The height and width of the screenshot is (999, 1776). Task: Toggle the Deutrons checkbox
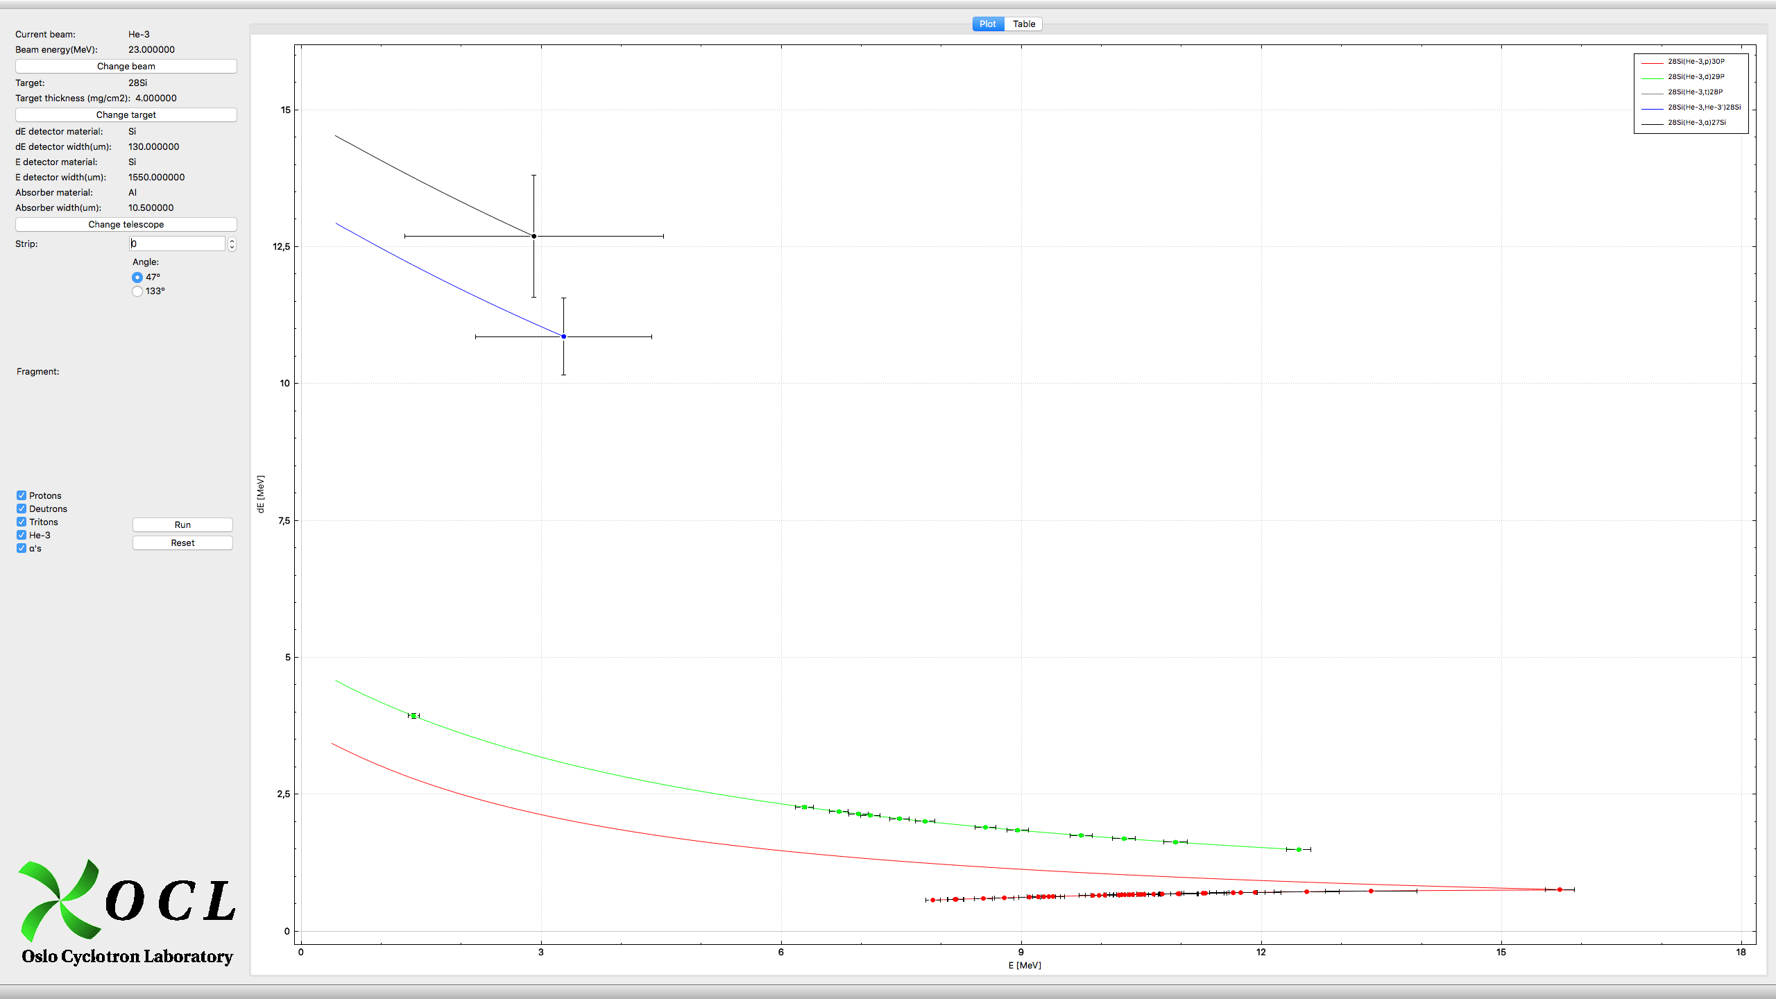pos(22,509)
